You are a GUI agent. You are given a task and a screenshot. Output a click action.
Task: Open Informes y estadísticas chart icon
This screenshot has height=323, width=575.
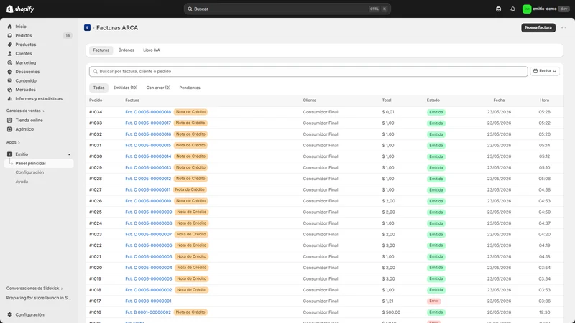pyautogui.click(x=9, y=98)
